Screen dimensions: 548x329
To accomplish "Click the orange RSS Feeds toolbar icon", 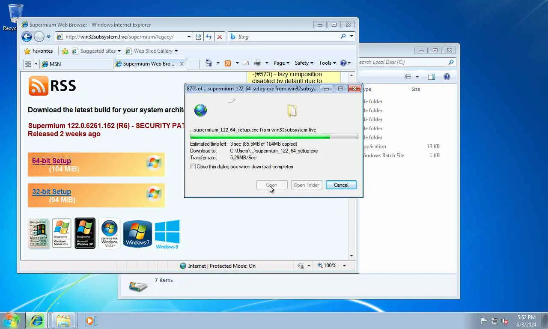I will tap(228, 63).
